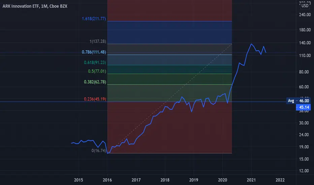
Task: Click the 0.236(45.19) retracement label
Action: coord(95,99)
